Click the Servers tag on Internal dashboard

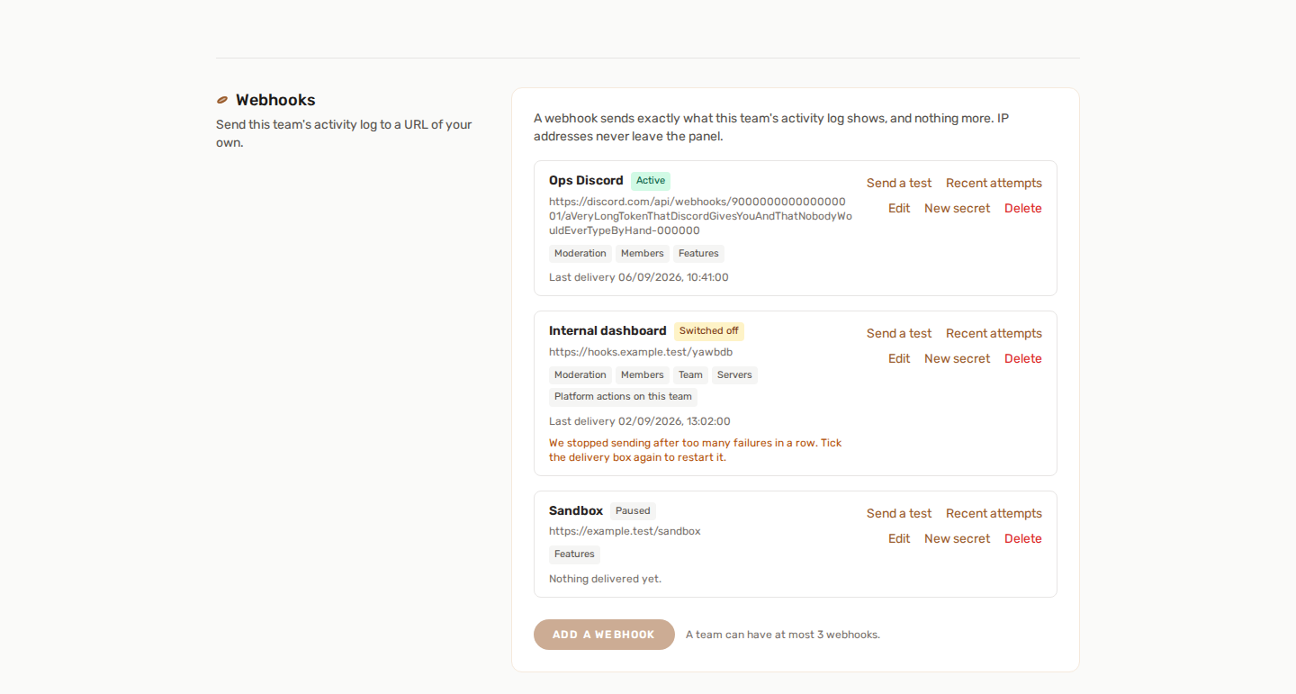coord(734,375)
